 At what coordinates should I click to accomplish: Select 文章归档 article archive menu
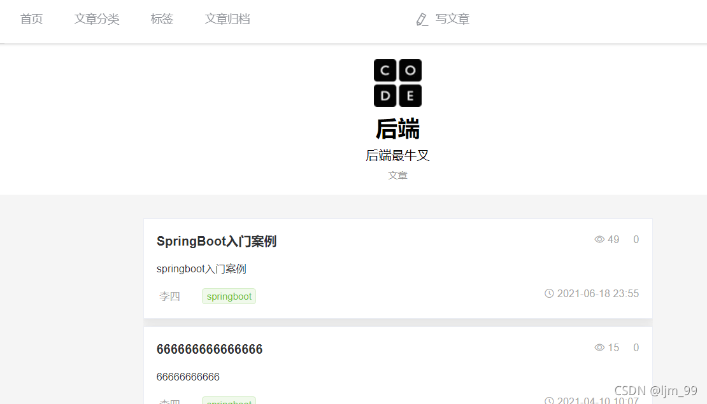227,19
